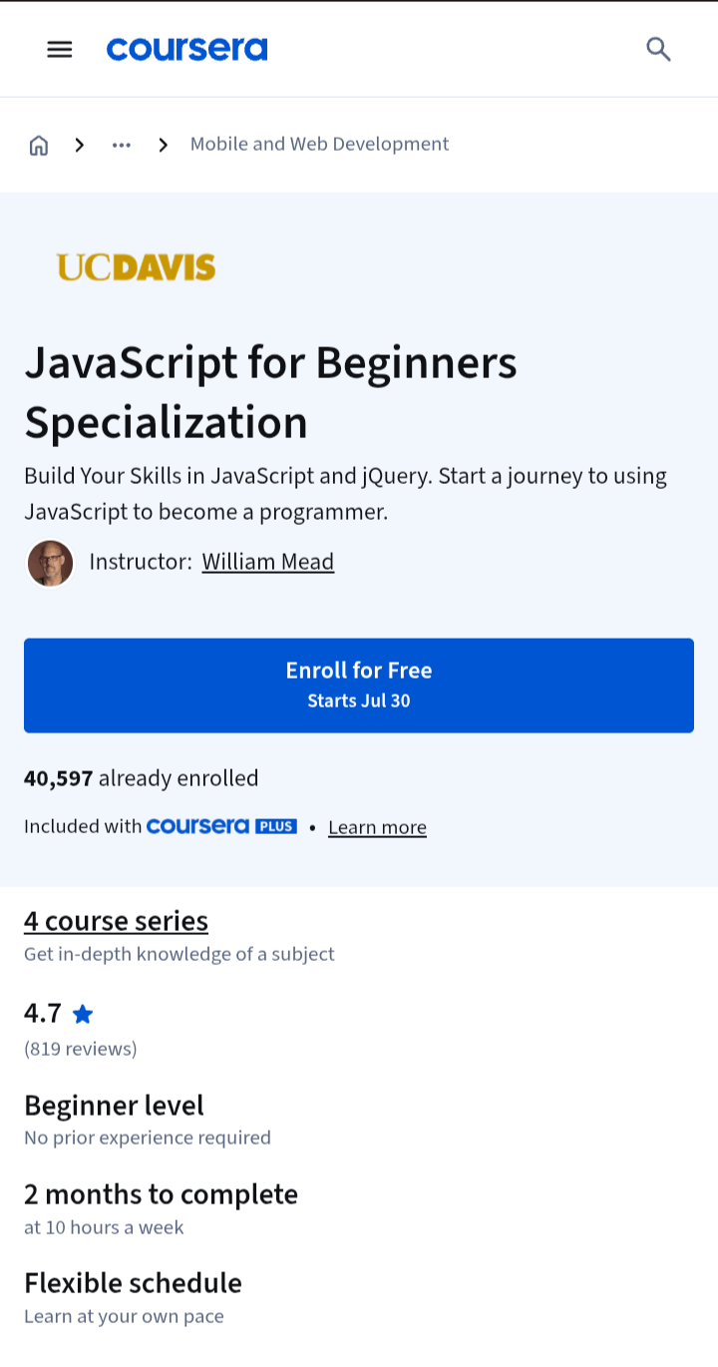Go to the Coursera logo homepage
The image size is (718, 1367).
[x=187, y=49]
